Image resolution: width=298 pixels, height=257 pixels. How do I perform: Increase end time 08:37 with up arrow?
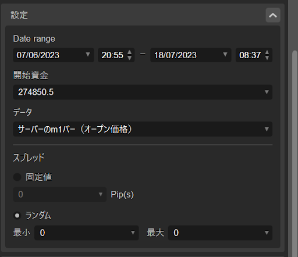(x=267, y=52)
